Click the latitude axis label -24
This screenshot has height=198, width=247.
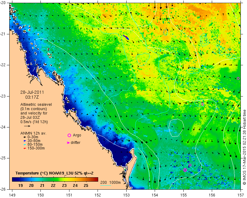click(x=3, y=127)
